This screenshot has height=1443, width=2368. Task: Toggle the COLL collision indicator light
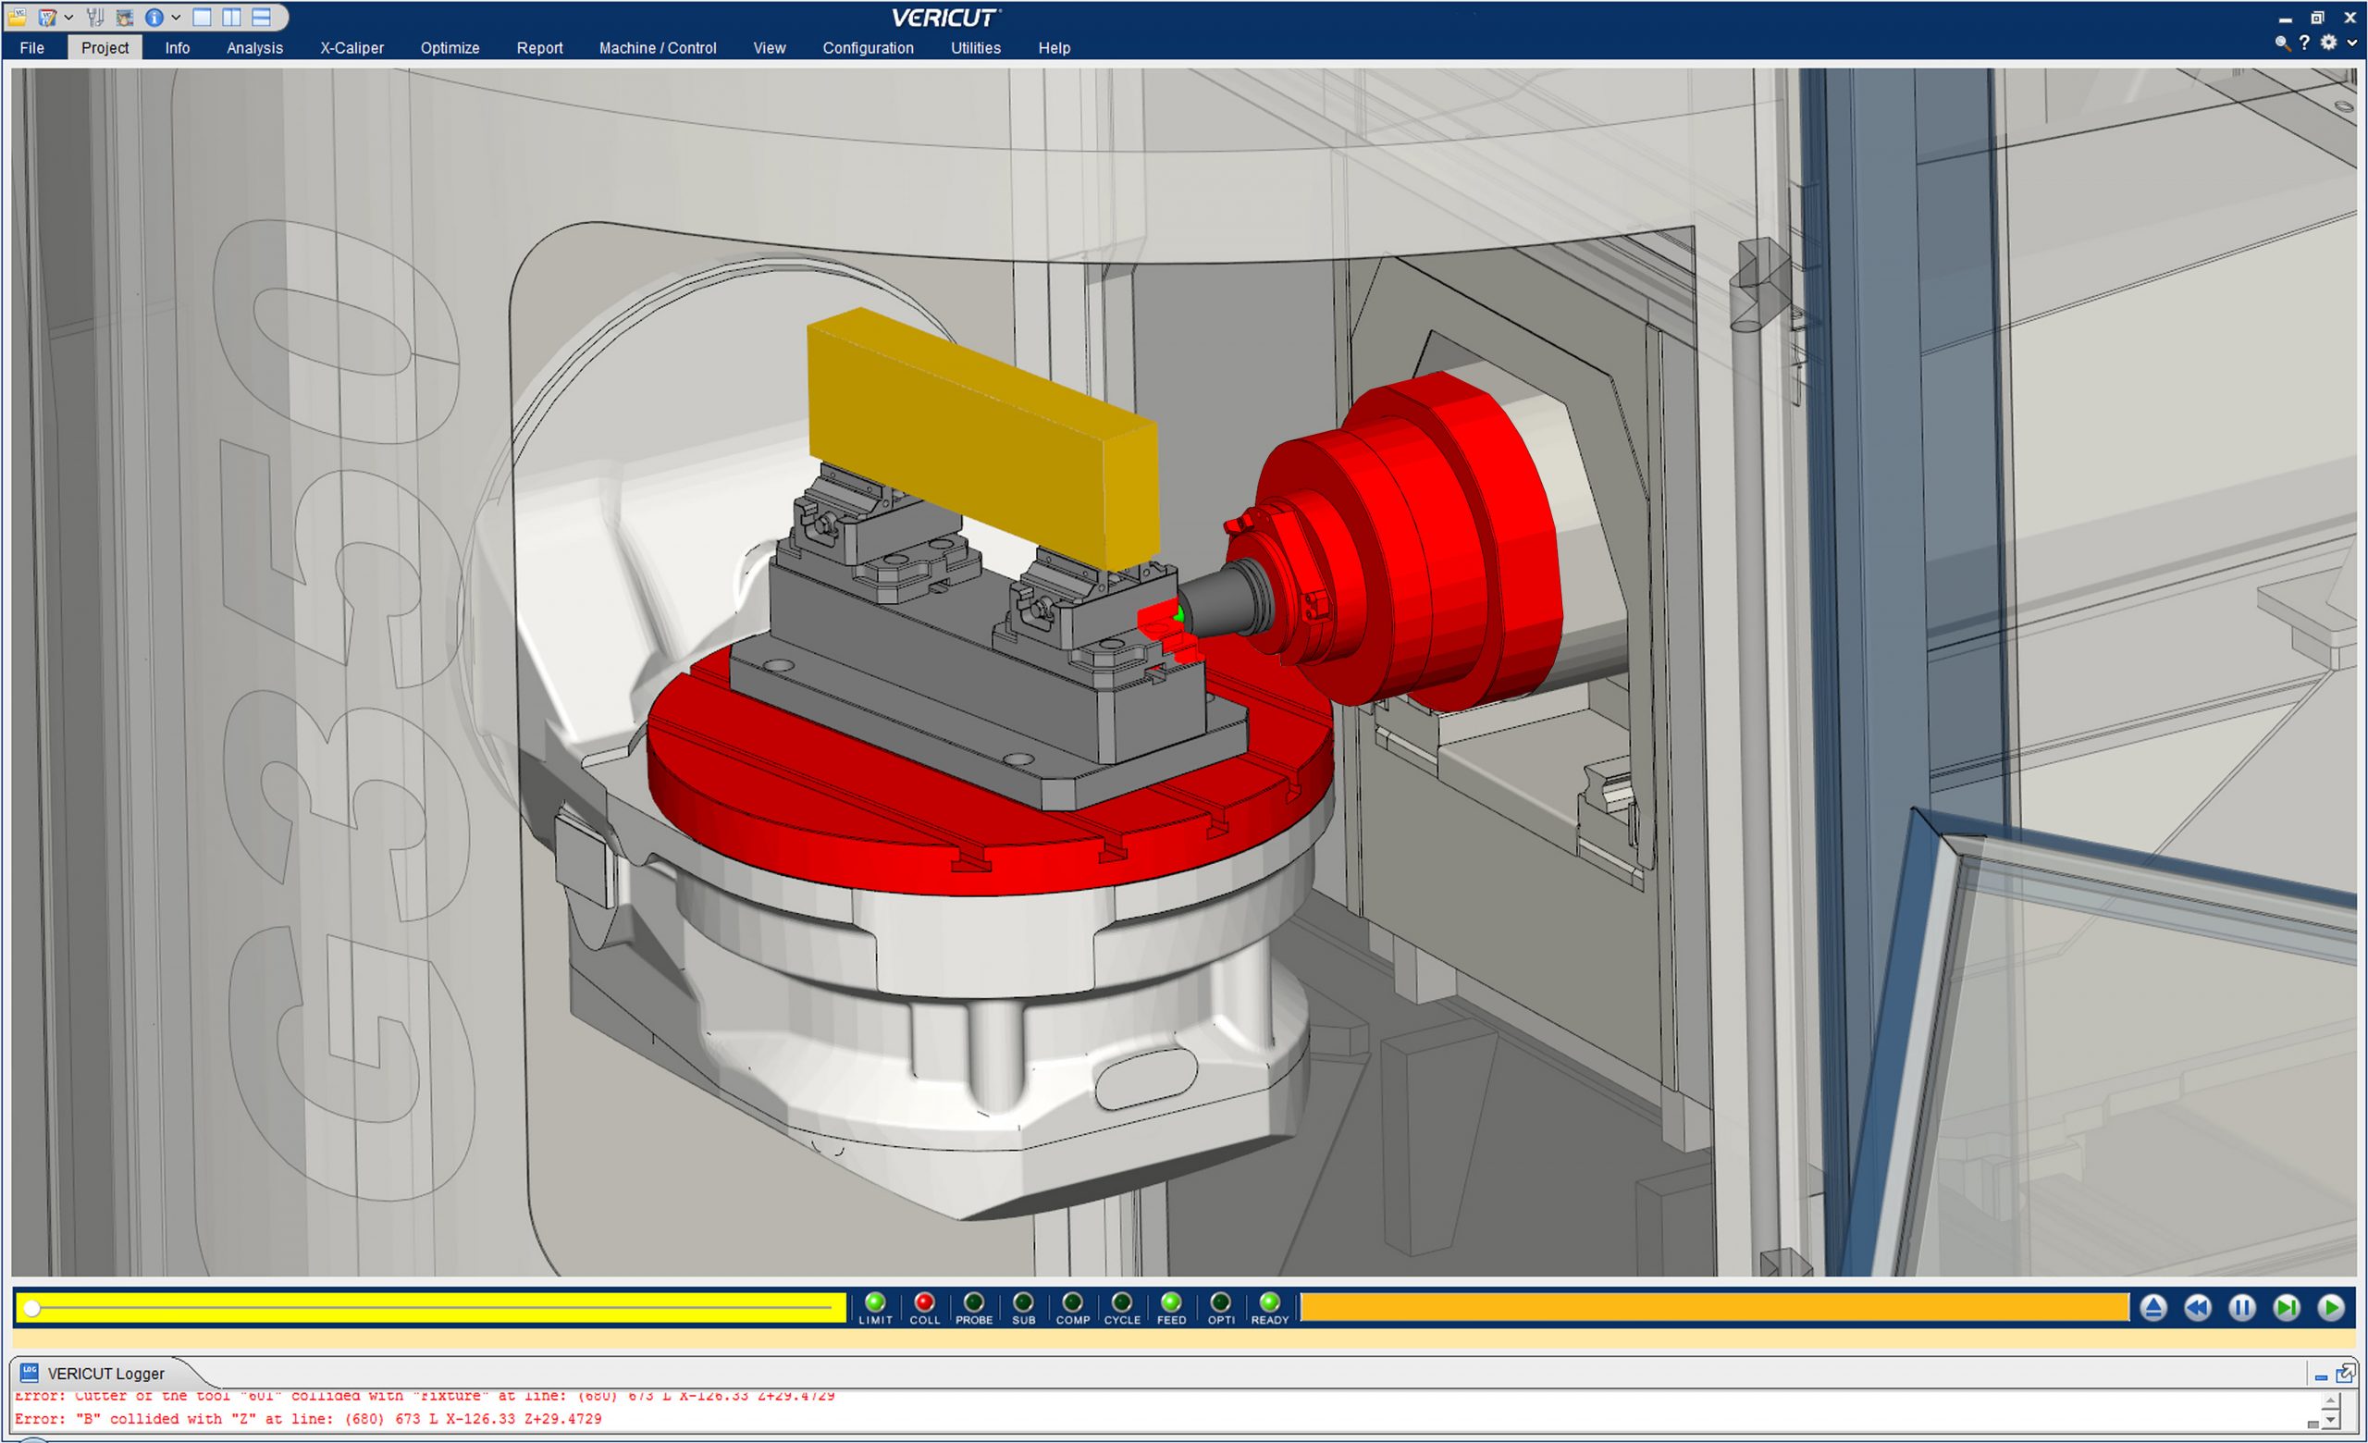pyautogui.click(x=924, y=1302)
